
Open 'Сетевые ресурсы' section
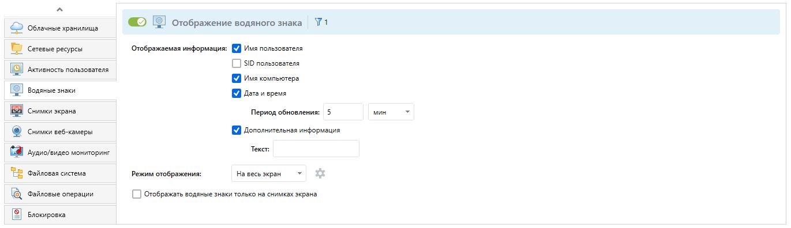point(60,48)
